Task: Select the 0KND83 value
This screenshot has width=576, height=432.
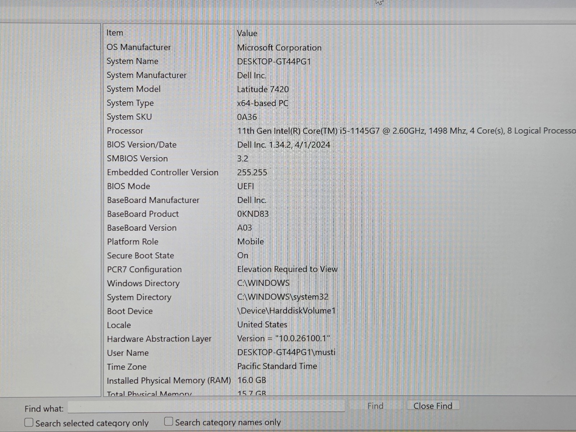Action: click(253, 214)
